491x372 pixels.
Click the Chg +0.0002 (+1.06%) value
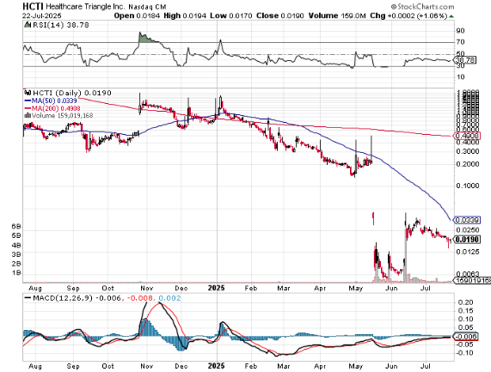click(x=408, y=15)
